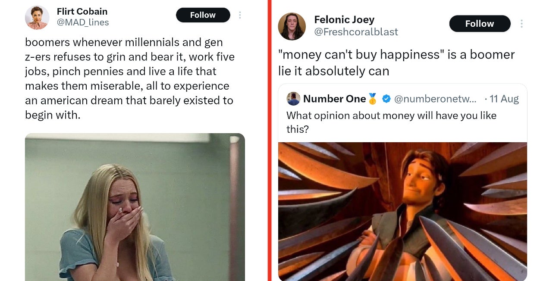Open the @numberonetw... handle link
Image resolution: width=537 pixels, height=281 pixels.
[x=435, y=99]
